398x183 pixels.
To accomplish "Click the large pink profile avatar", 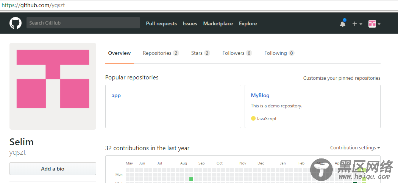I will (x=53, y=86).
